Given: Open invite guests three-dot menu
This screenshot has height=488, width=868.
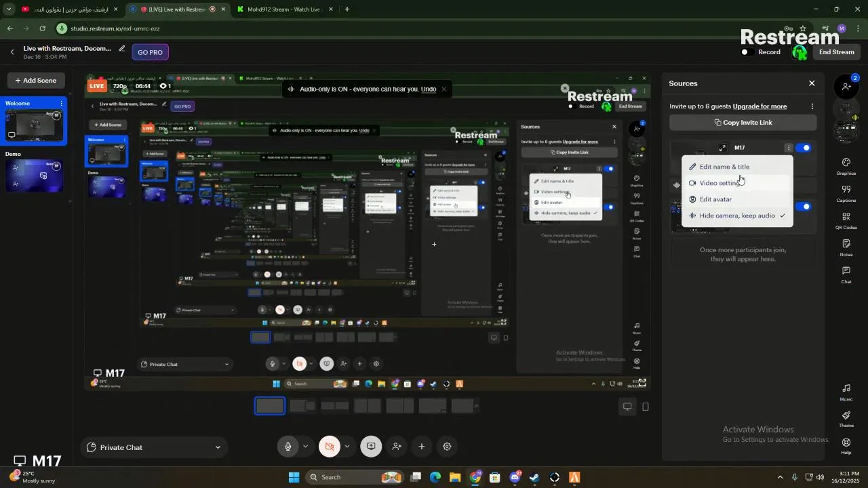Looking at the screenshot, I should [812, 106].
